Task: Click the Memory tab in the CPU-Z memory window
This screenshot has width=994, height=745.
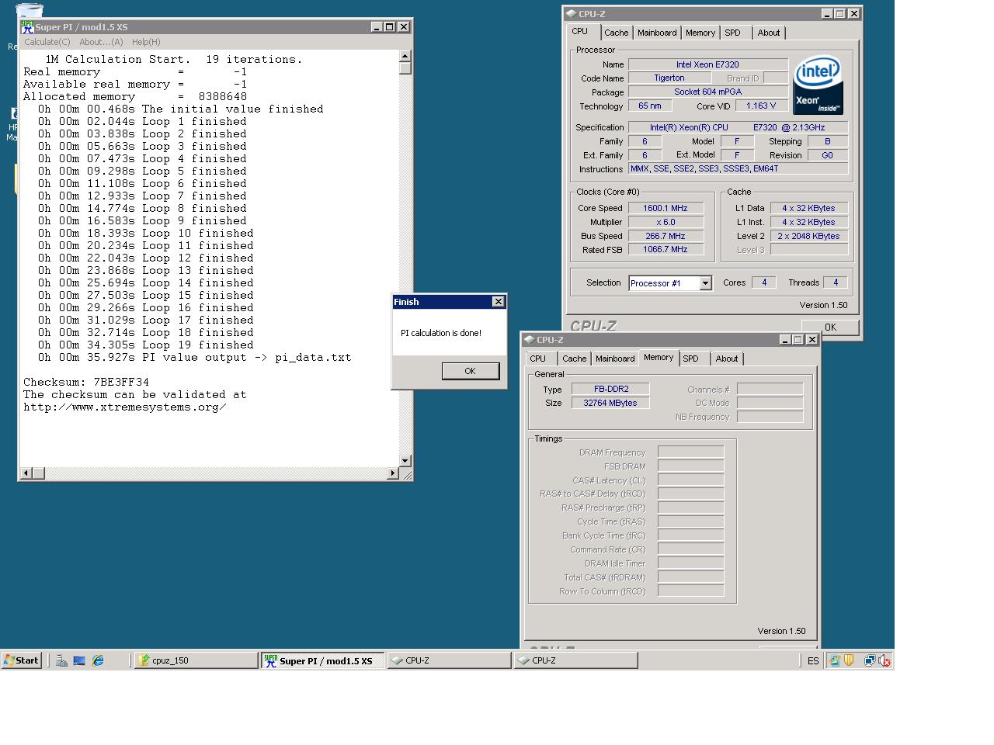Action: click(659, 357)
